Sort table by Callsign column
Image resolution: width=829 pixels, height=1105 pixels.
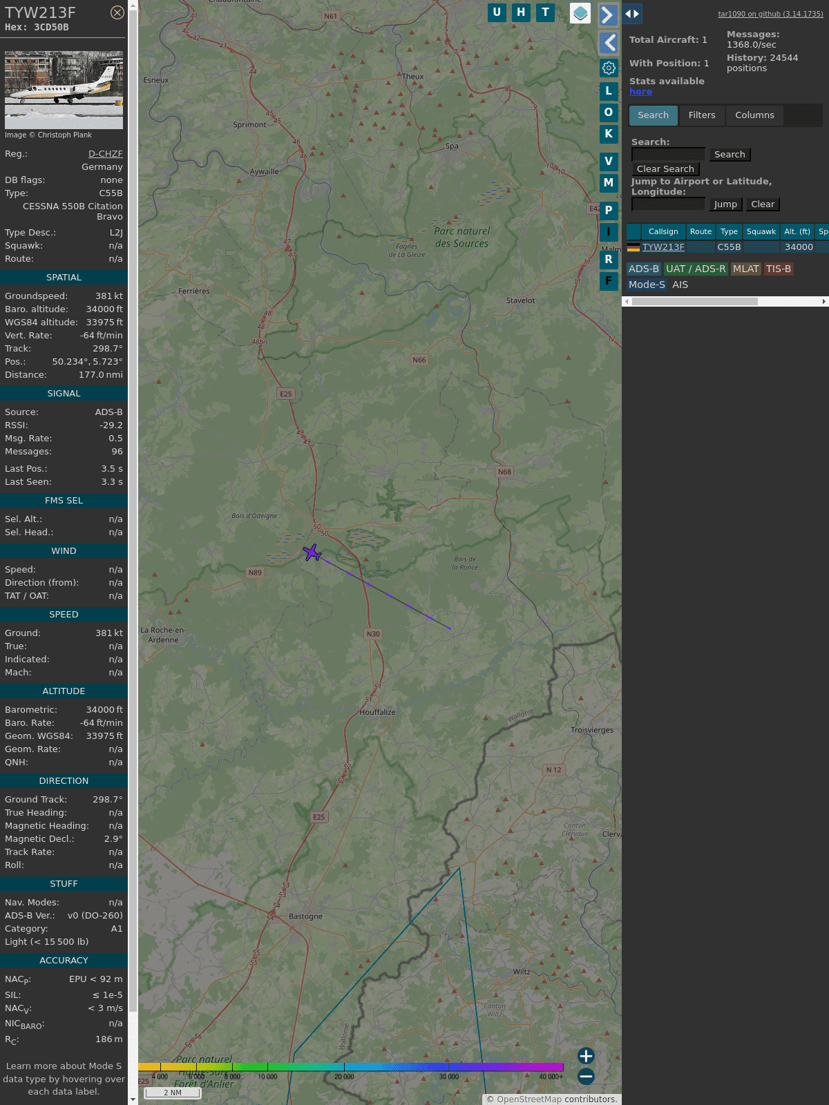pos(663,232)
